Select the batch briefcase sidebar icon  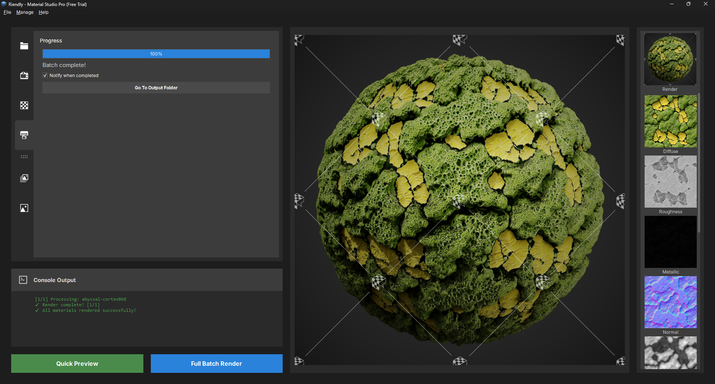coord(24,76)
